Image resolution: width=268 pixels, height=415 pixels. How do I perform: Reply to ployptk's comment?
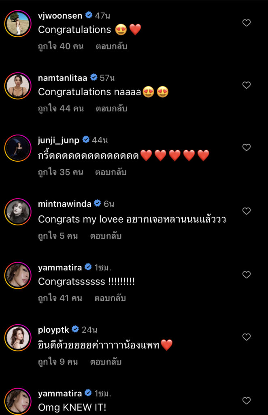[x=105, y=362]
